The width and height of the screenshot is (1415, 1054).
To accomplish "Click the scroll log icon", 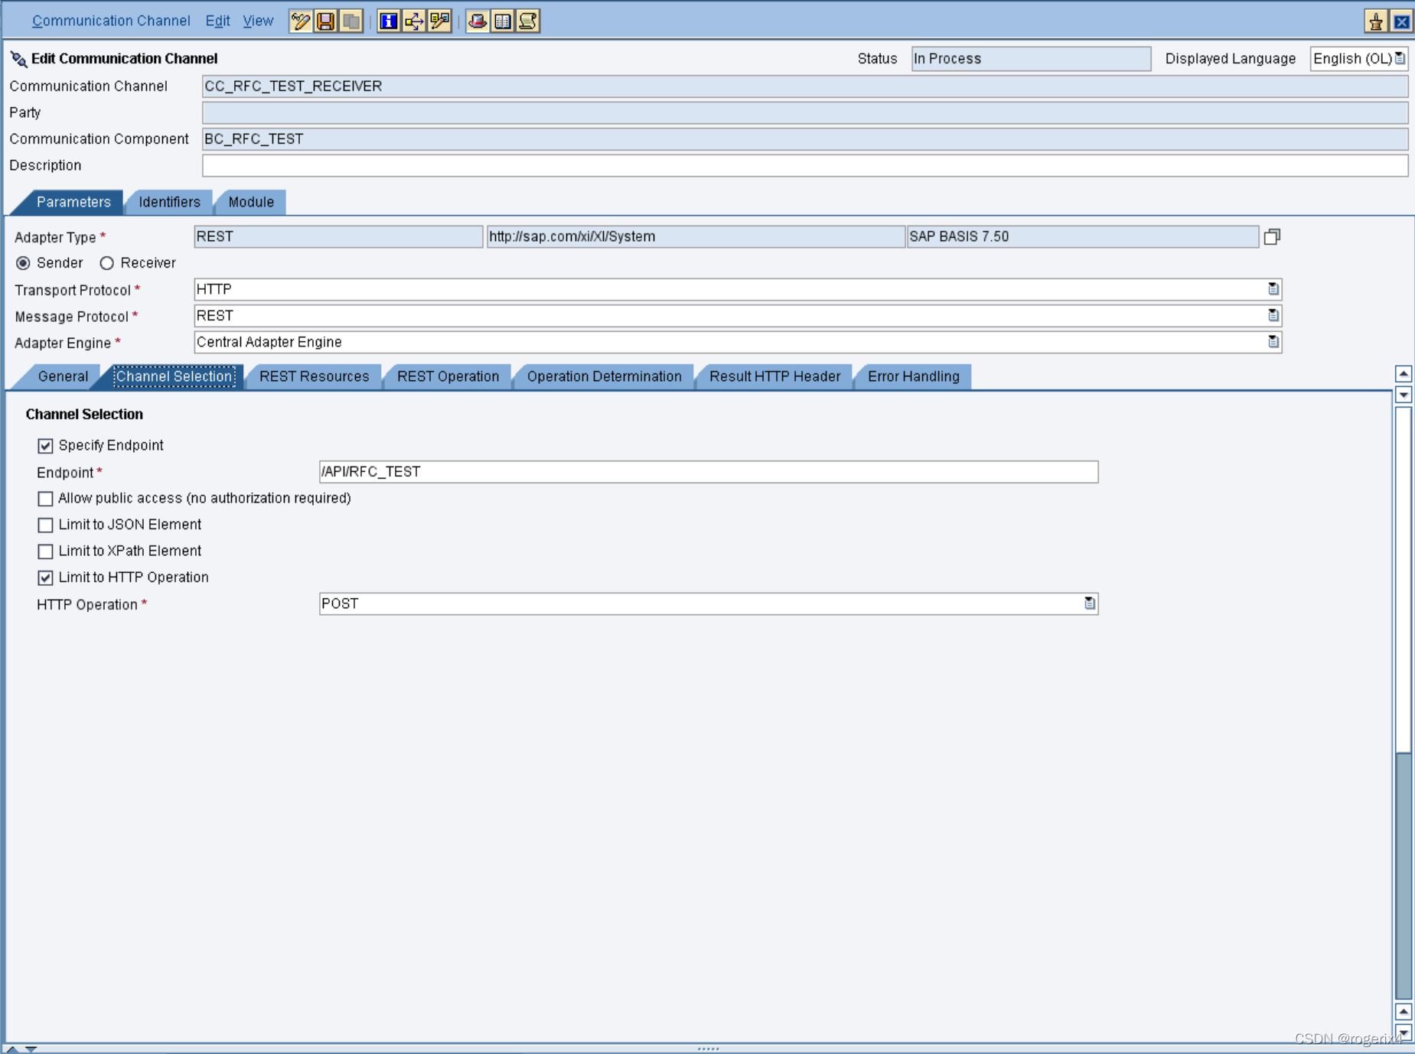I will coord(528,21).
